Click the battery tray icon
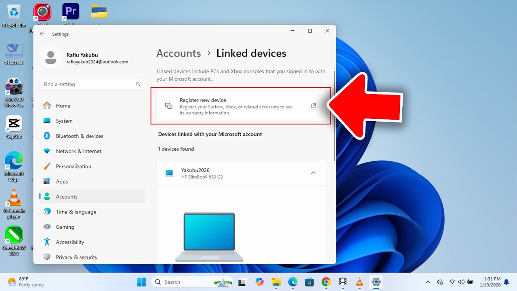Image resolution: width=517 pixels, height=291 pixels. tap(471, 282)
